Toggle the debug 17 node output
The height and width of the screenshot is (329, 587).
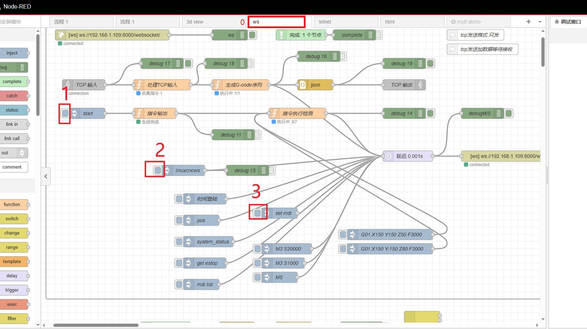click(188, 63)
